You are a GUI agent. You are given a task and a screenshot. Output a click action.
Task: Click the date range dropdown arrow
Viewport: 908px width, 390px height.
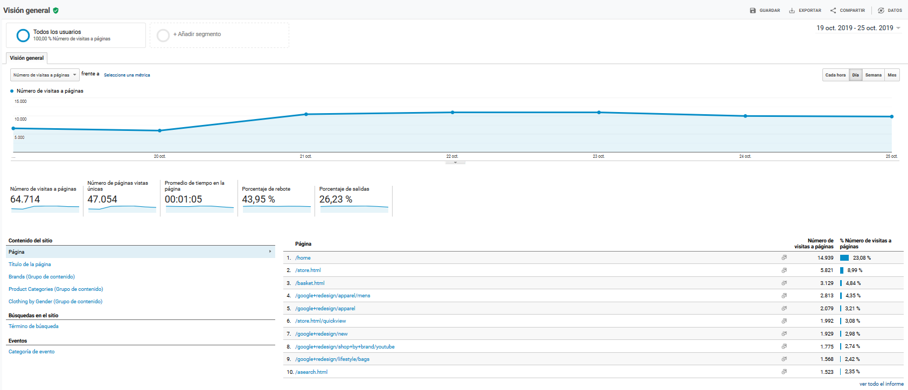click(x=898, y=28)
